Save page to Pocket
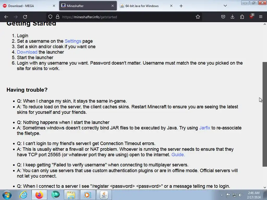This screenshot has height=200, width=267. (x=223, y=17)
